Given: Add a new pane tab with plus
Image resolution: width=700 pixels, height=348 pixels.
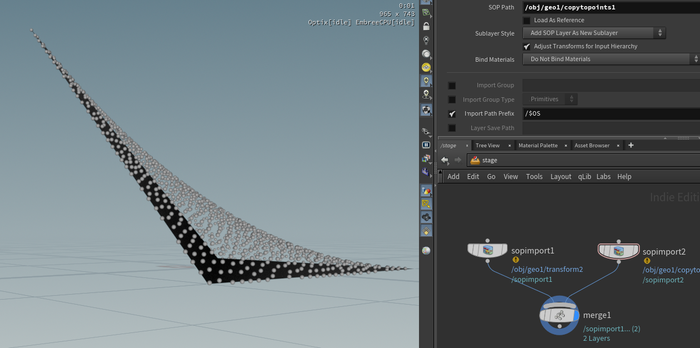Looking at the screenshot, I should tap(631, 145).
